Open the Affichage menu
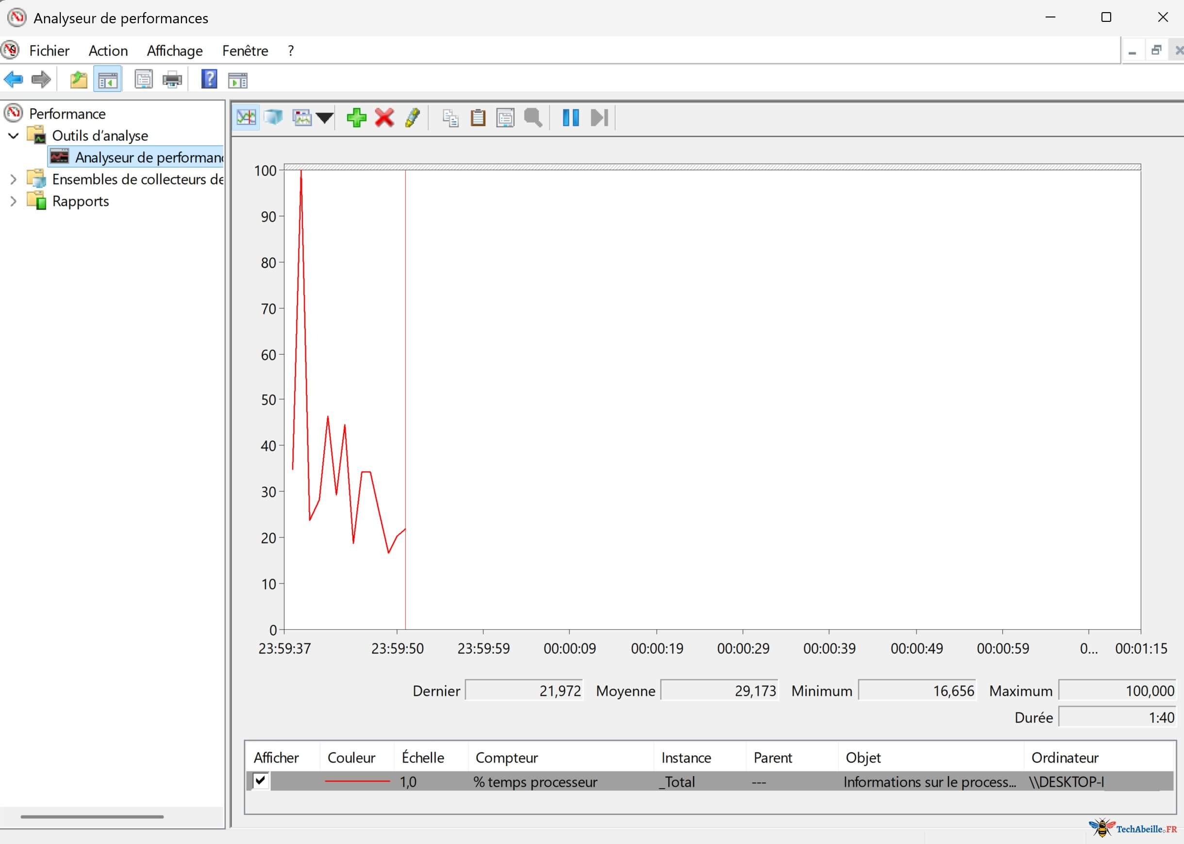The height and width of the screenshot is (844, 1184). (x=175, y=51)
